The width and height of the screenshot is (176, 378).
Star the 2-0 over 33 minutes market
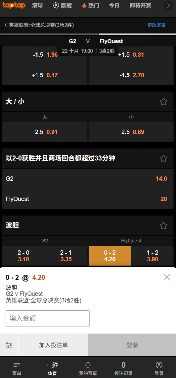pyautogui.click(x=163, y=158)
